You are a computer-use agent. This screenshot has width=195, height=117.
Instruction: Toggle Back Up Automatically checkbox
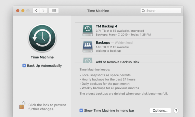[x=24, y=65]
